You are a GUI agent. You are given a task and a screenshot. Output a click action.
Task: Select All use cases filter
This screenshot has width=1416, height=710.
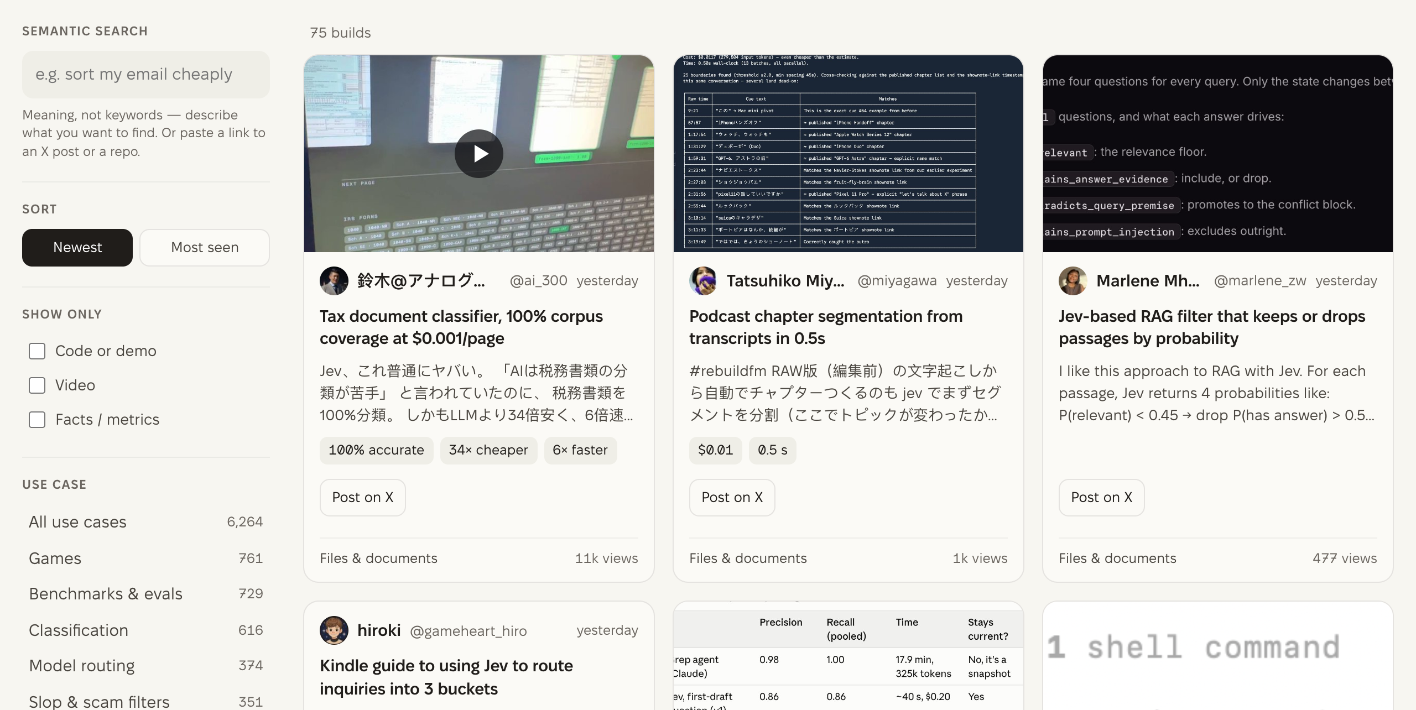pyautogui.click(x=146, y=522)
